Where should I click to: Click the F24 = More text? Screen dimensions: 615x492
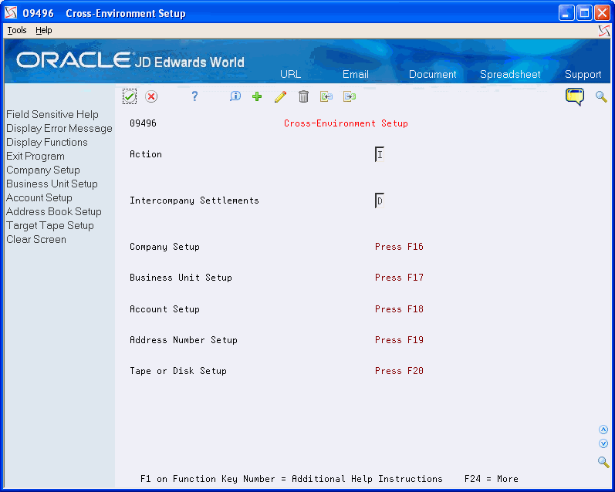(x=491, y=479)
